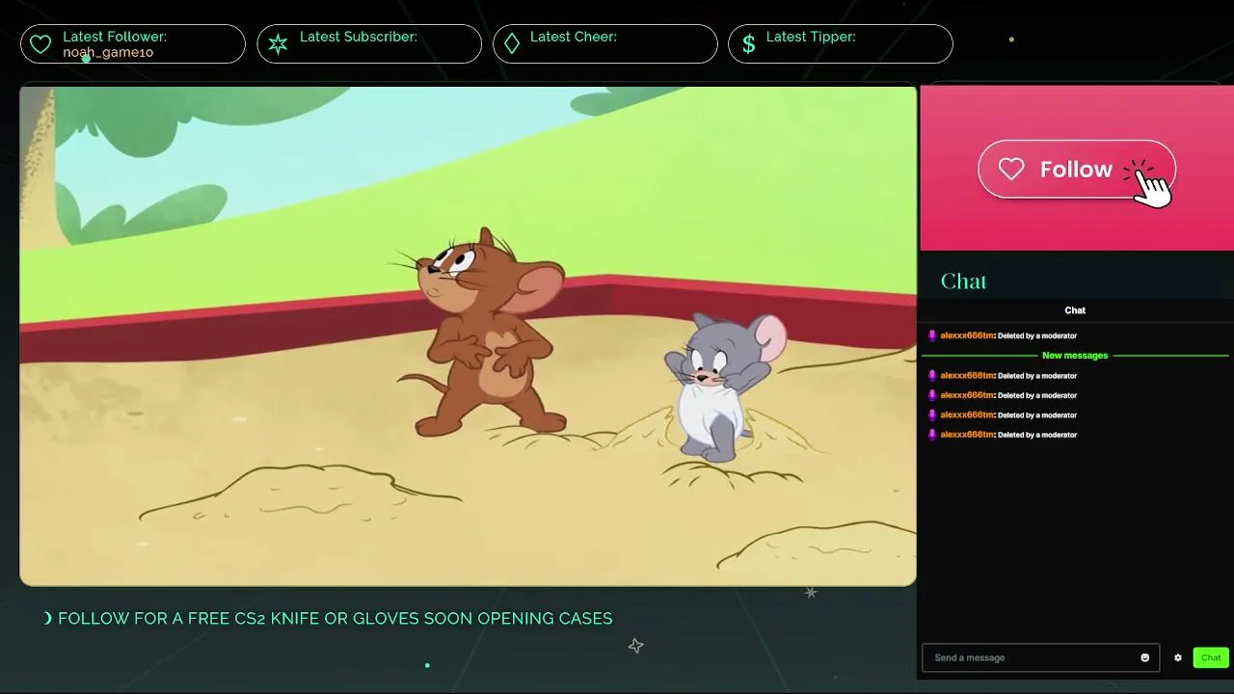Click the purple badge icon above New messages
This screenshot has height=694, width=1234.
pyautogui.click(x=931, y=335)
